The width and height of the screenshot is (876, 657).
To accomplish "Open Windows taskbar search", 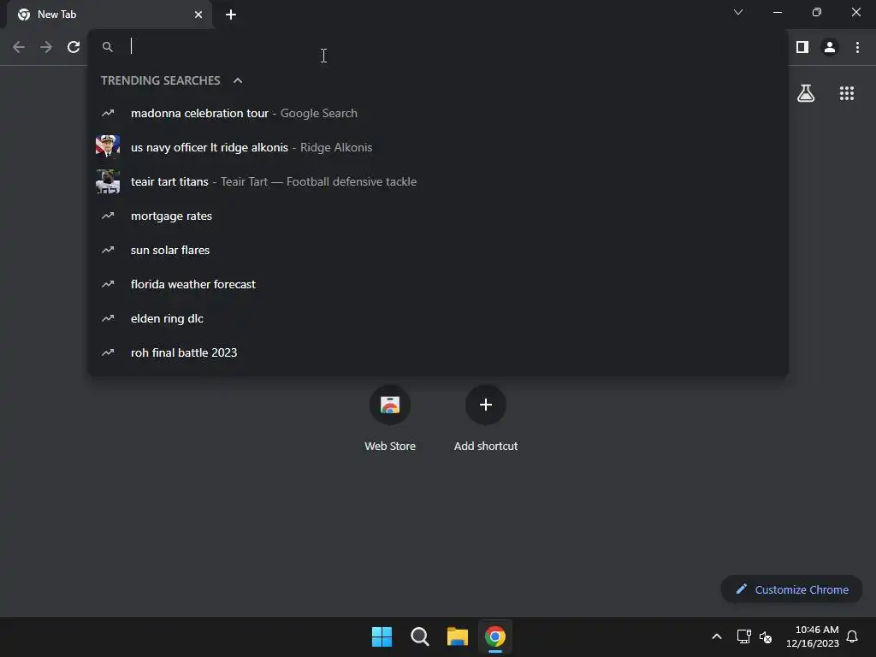I will 419,636.
